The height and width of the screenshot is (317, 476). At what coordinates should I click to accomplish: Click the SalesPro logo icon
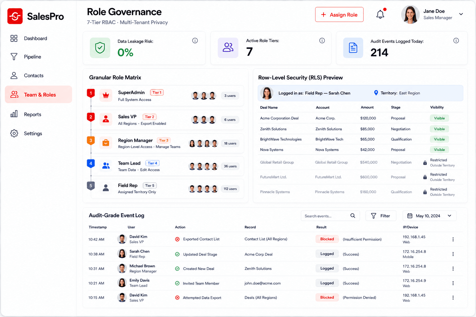point(15,16)
